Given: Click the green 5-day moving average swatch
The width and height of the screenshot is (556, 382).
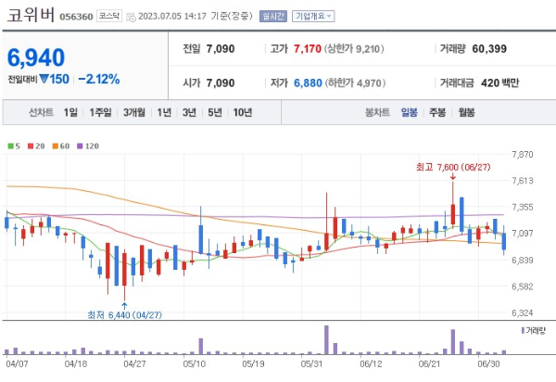Looking at the screenshot, I should click(x=10, y=146).
